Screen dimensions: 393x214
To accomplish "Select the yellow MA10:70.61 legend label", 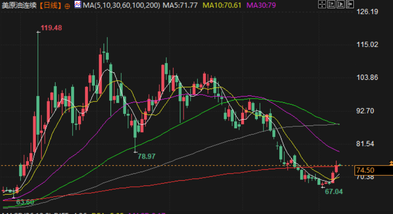I will tap(223, 5).
